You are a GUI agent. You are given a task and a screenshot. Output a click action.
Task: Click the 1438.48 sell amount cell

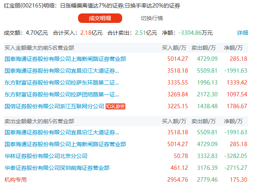(x=207, y=106)
